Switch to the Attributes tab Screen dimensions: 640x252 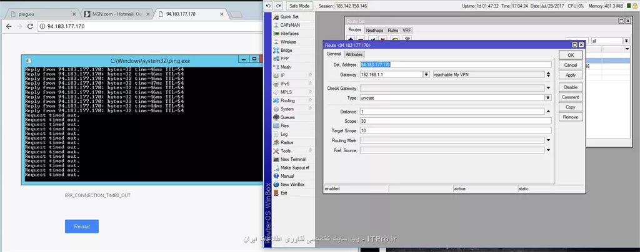(354, 54)
